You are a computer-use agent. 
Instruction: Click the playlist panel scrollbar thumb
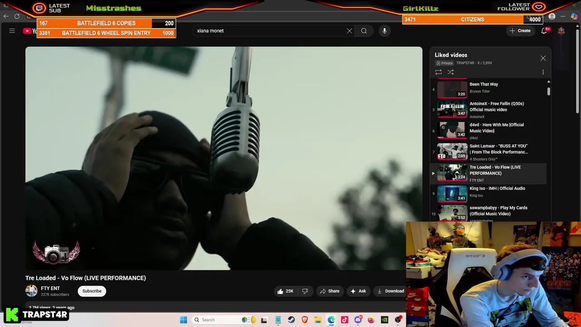[x=548, y=91]
